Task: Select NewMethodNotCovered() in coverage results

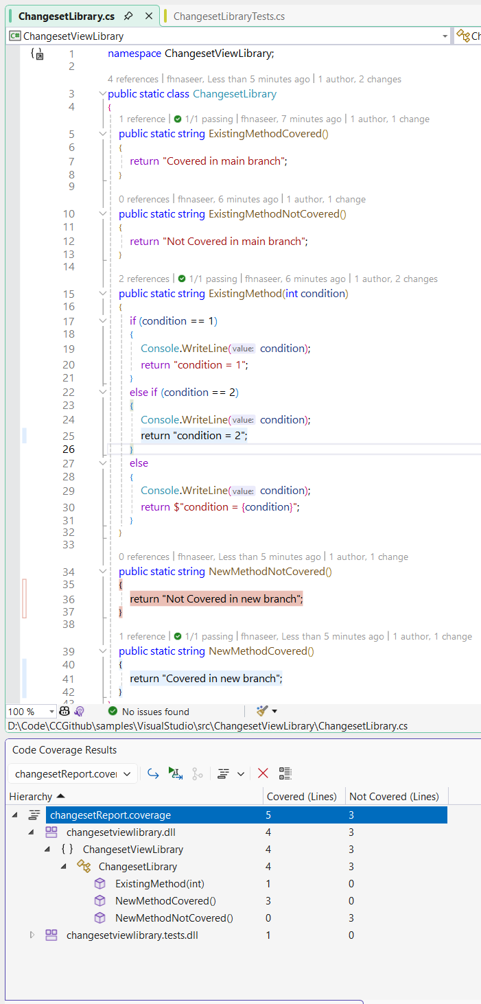Action: point(174,918)
